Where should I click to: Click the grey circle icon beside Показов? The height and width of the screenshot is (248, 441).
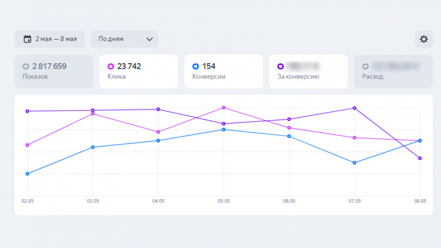coord(26,66)
